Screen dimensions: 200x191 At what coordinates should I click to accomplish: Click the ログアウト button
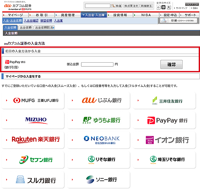[192, 4]
